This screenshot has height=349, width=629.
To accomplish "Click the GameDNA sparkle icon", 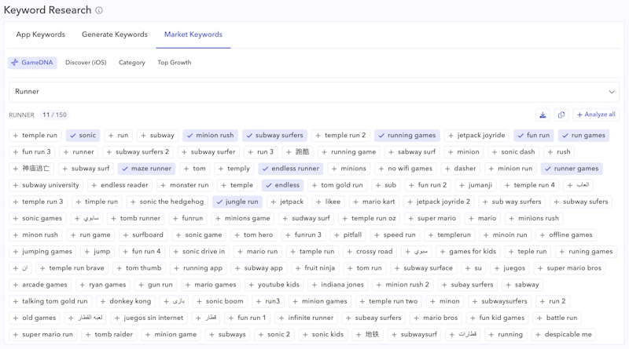I will (16, 63).
